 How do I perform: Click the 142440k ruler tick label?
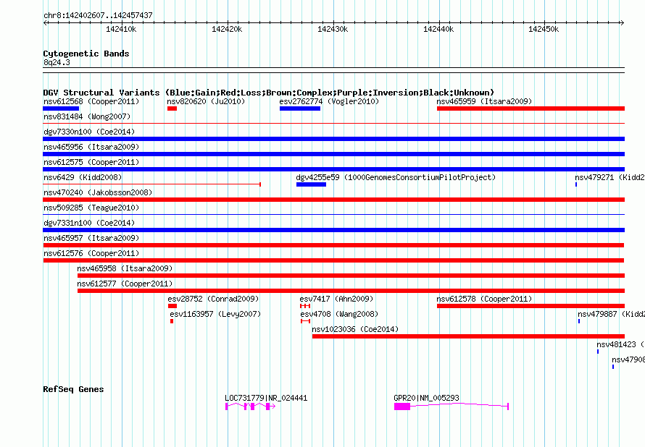tap(438, 29)
